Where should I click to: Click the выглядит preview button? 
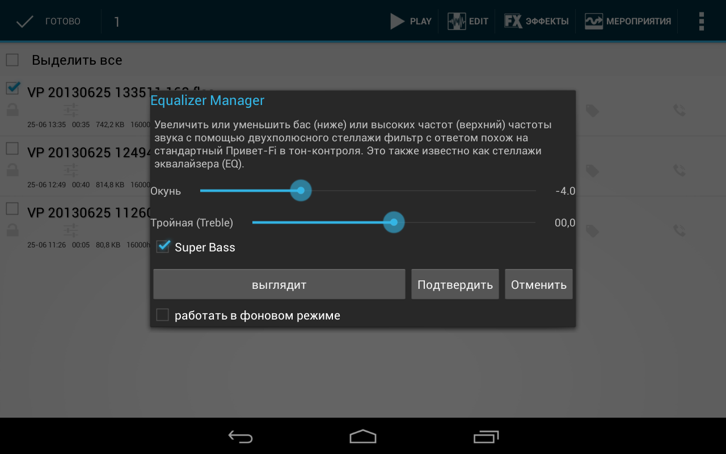(279, 284)
